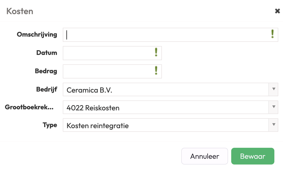Image resolution: width=283 pixels, height=170 pixels.
Task: Click the Kosten dialog title
Action: pyautogui.click(x=20, y=11)
